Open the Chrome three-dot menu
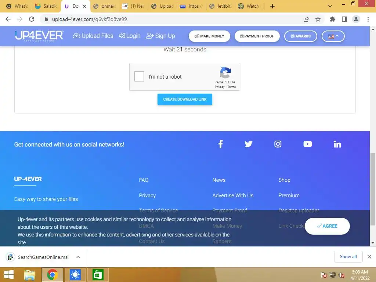376x282 pixels. click(x=368, y=19)
